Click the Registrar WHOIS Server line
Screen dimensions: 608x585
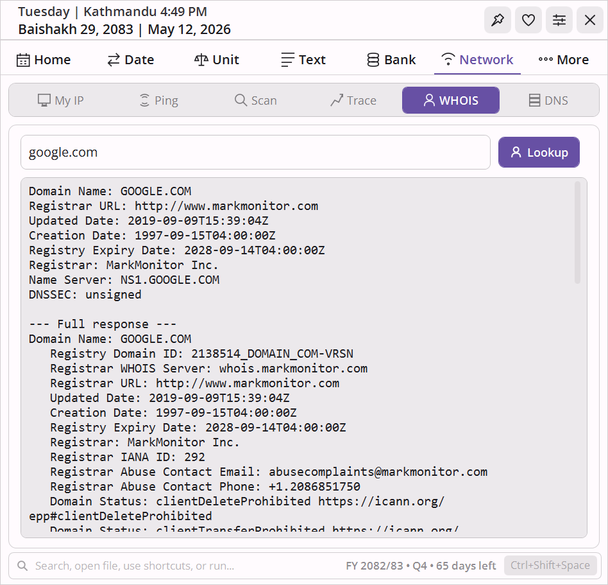[208, 369]
